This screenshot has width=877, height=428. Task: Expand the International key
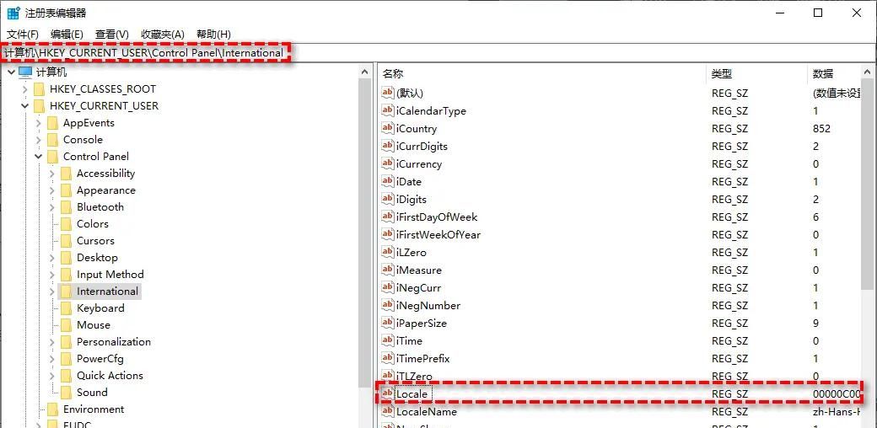tap(52, 292)
